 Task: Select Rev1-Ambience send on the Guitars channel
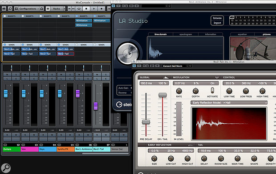click(x=12, y=49)
